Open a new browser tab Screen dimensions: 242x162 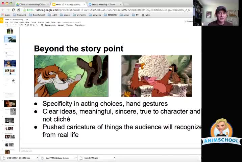pos(126,4)
